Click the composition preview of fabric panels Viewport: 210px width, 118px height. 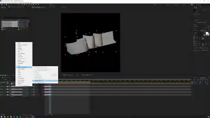(91, 43)
